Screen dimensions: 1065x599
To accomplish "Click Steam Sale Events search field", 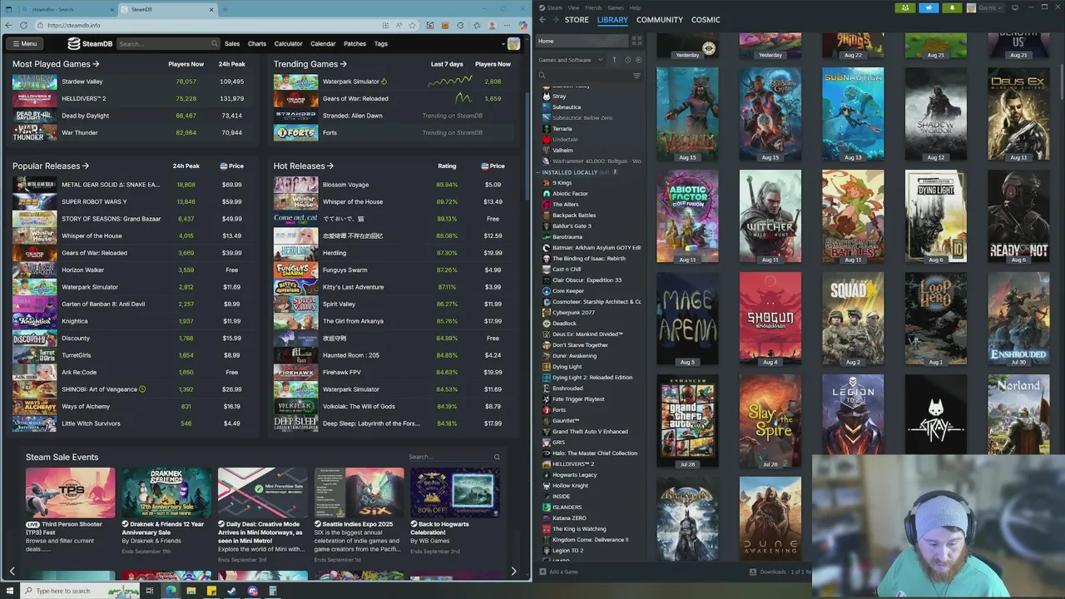I will point(453,457).
